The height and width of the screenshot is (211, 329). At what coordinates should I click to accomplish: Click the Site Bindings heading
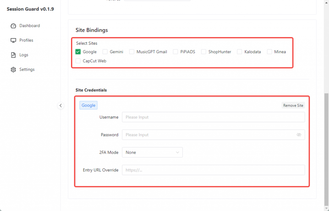coord(92,30)
